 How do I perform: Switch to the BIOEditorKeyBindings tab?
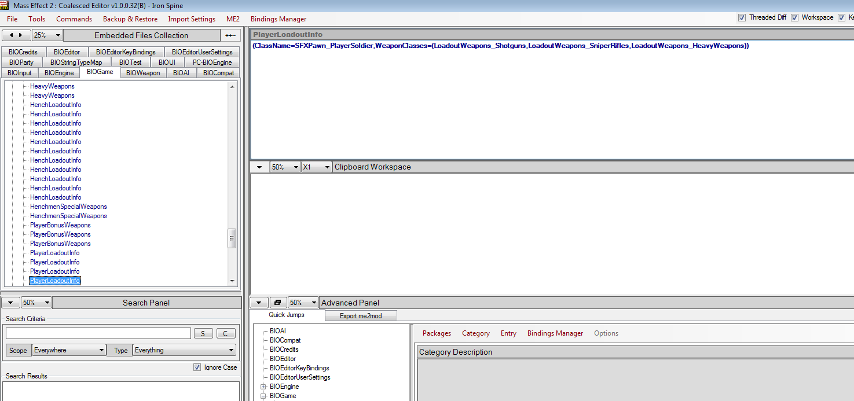126,52
